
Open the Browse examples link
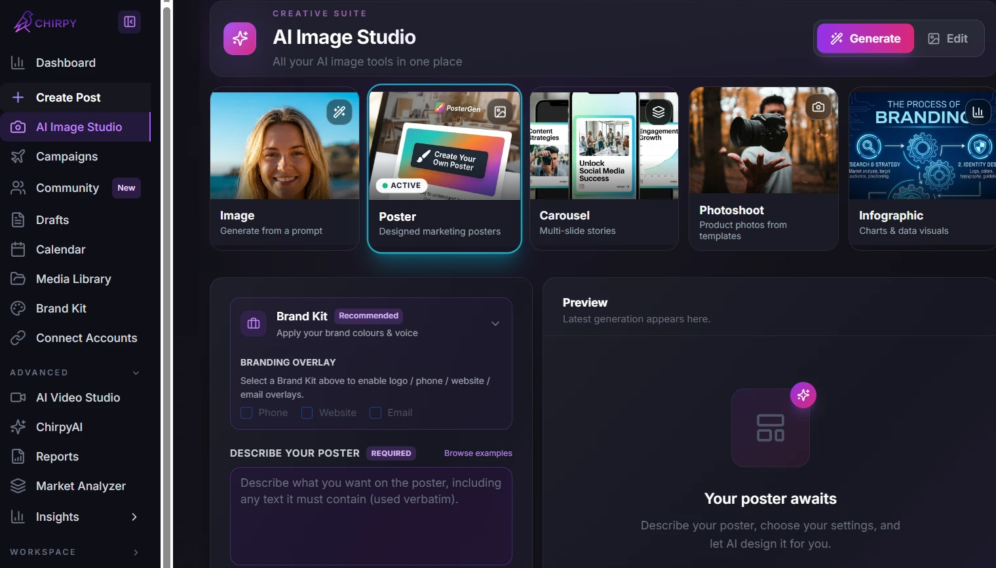tap(478, 453)
